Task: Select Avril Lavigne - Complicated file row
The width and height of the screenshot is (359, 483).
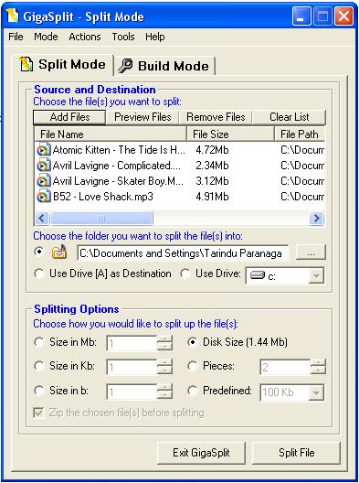Action: [x=180, y=166]
